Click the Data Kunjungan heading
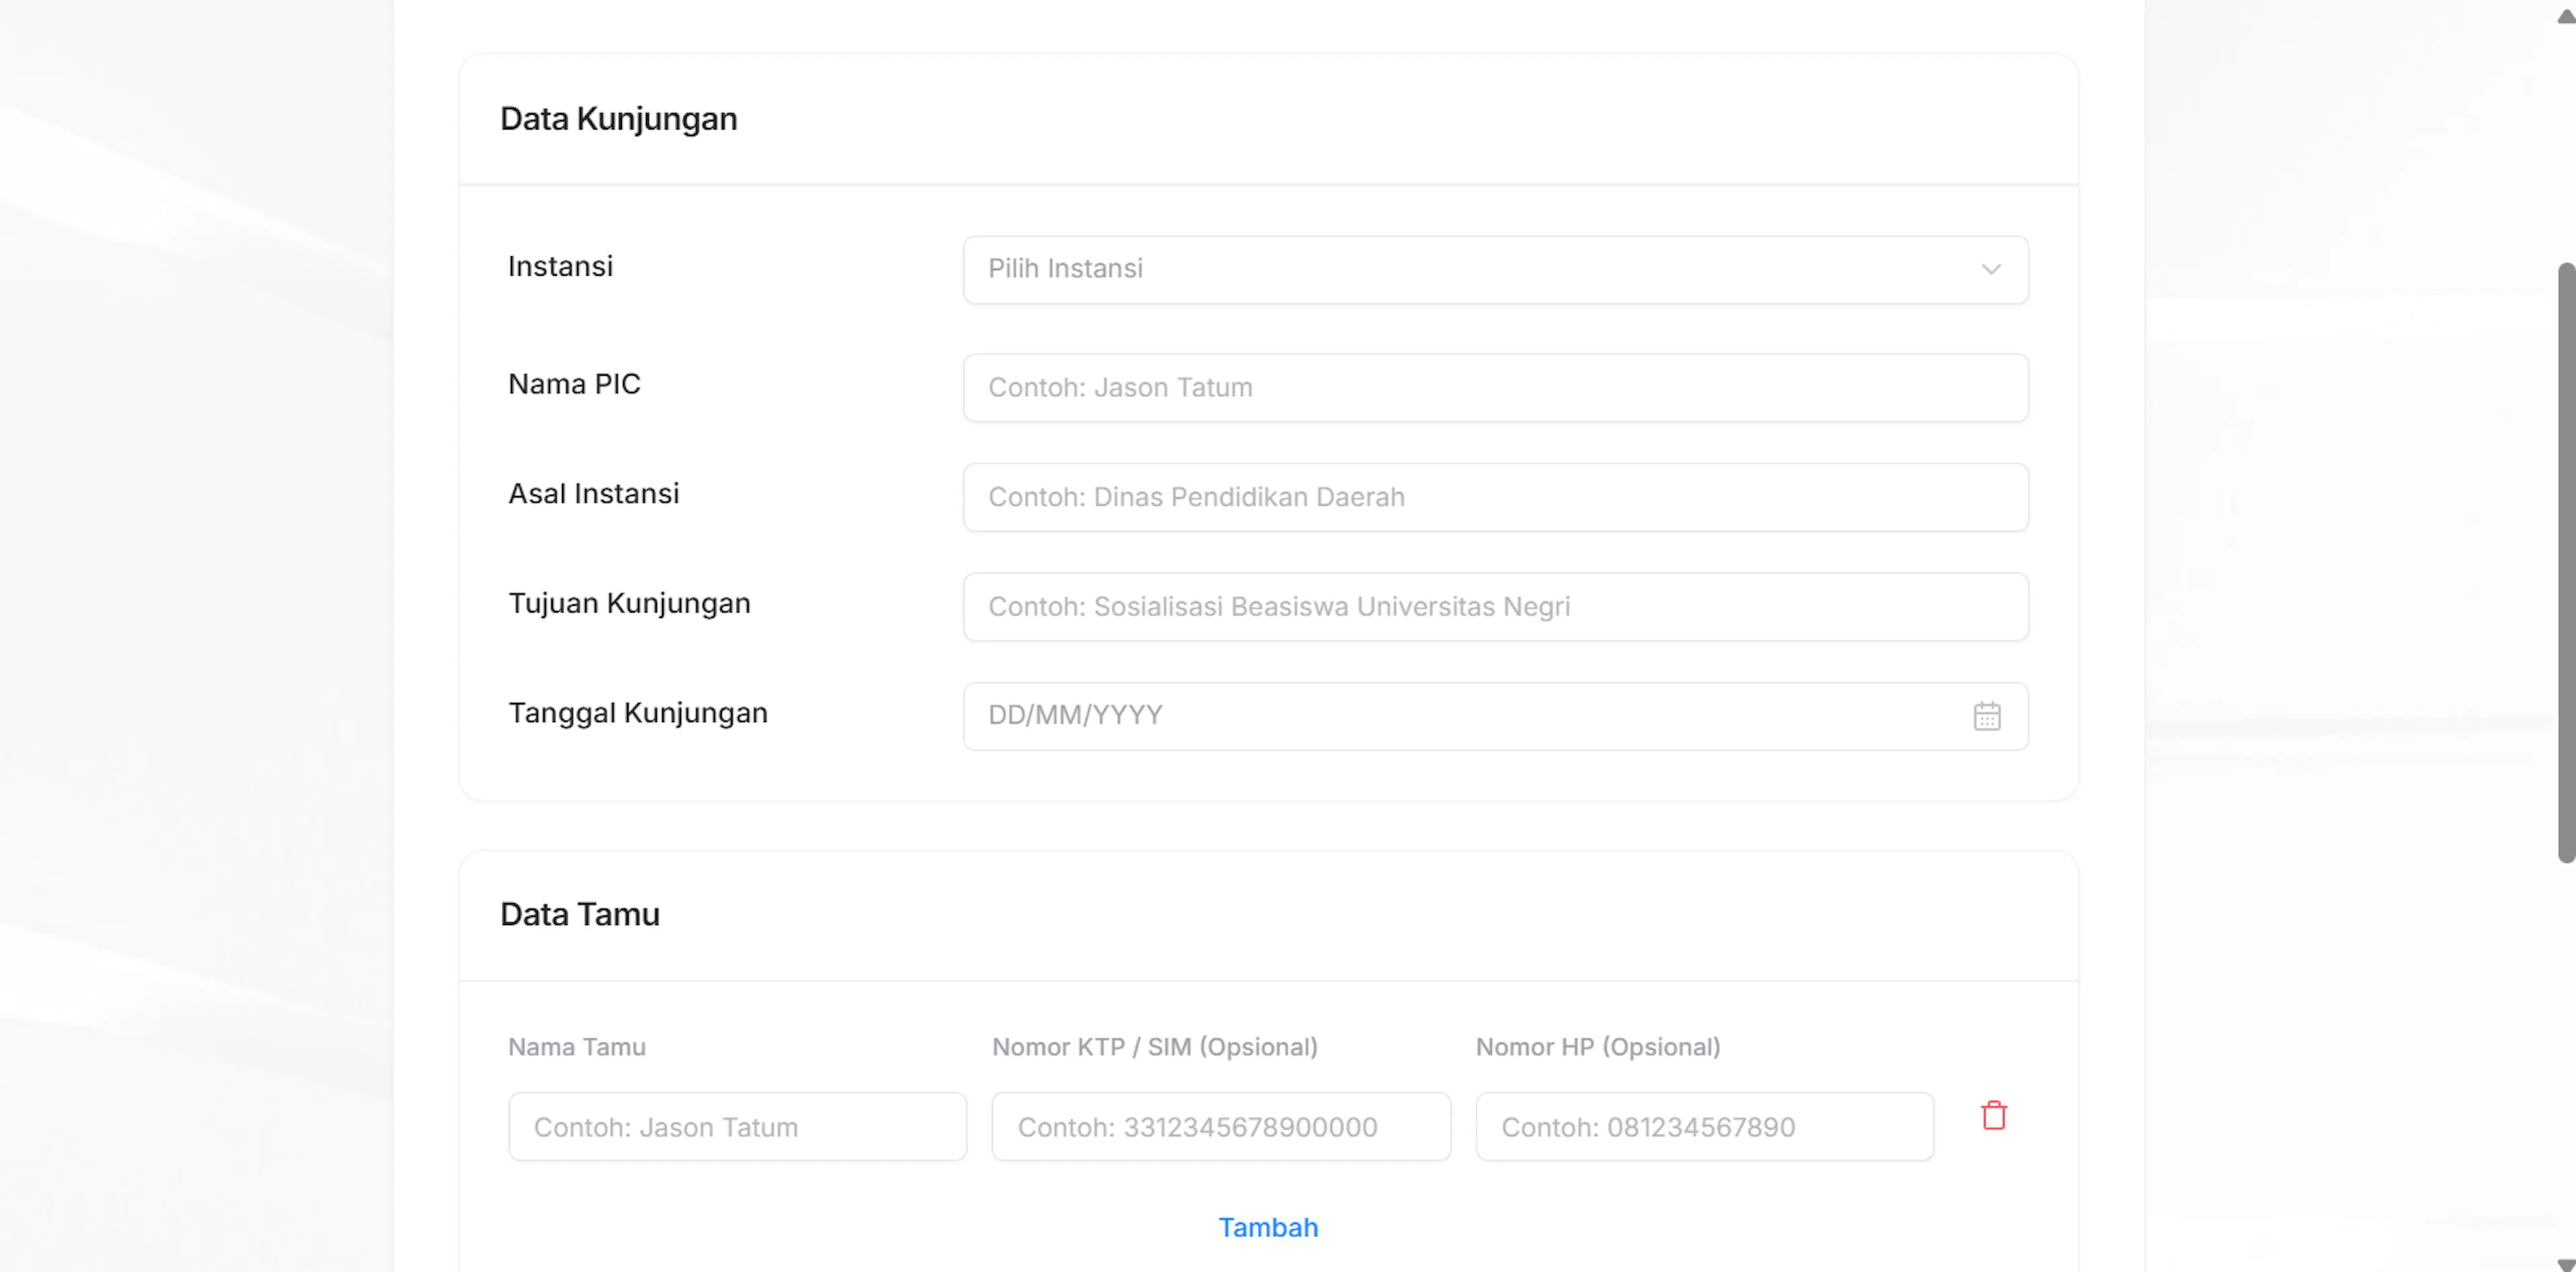This screenshot has height=1272, width=2576. click(619, 119)
